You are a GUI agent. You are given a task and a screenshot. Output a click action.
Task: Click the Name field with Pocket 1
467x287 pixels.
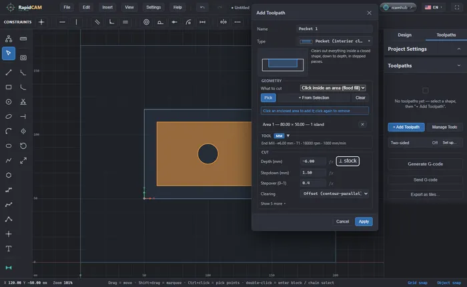click(x=334, y=29)
